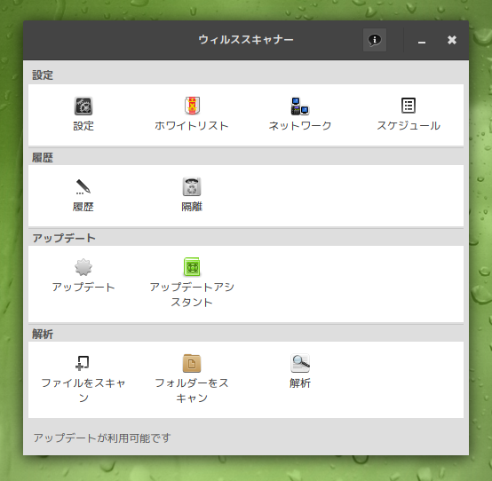Open the 履歴 pencil history icon
This screenshot has width=492, height=481.
point(83,186)
